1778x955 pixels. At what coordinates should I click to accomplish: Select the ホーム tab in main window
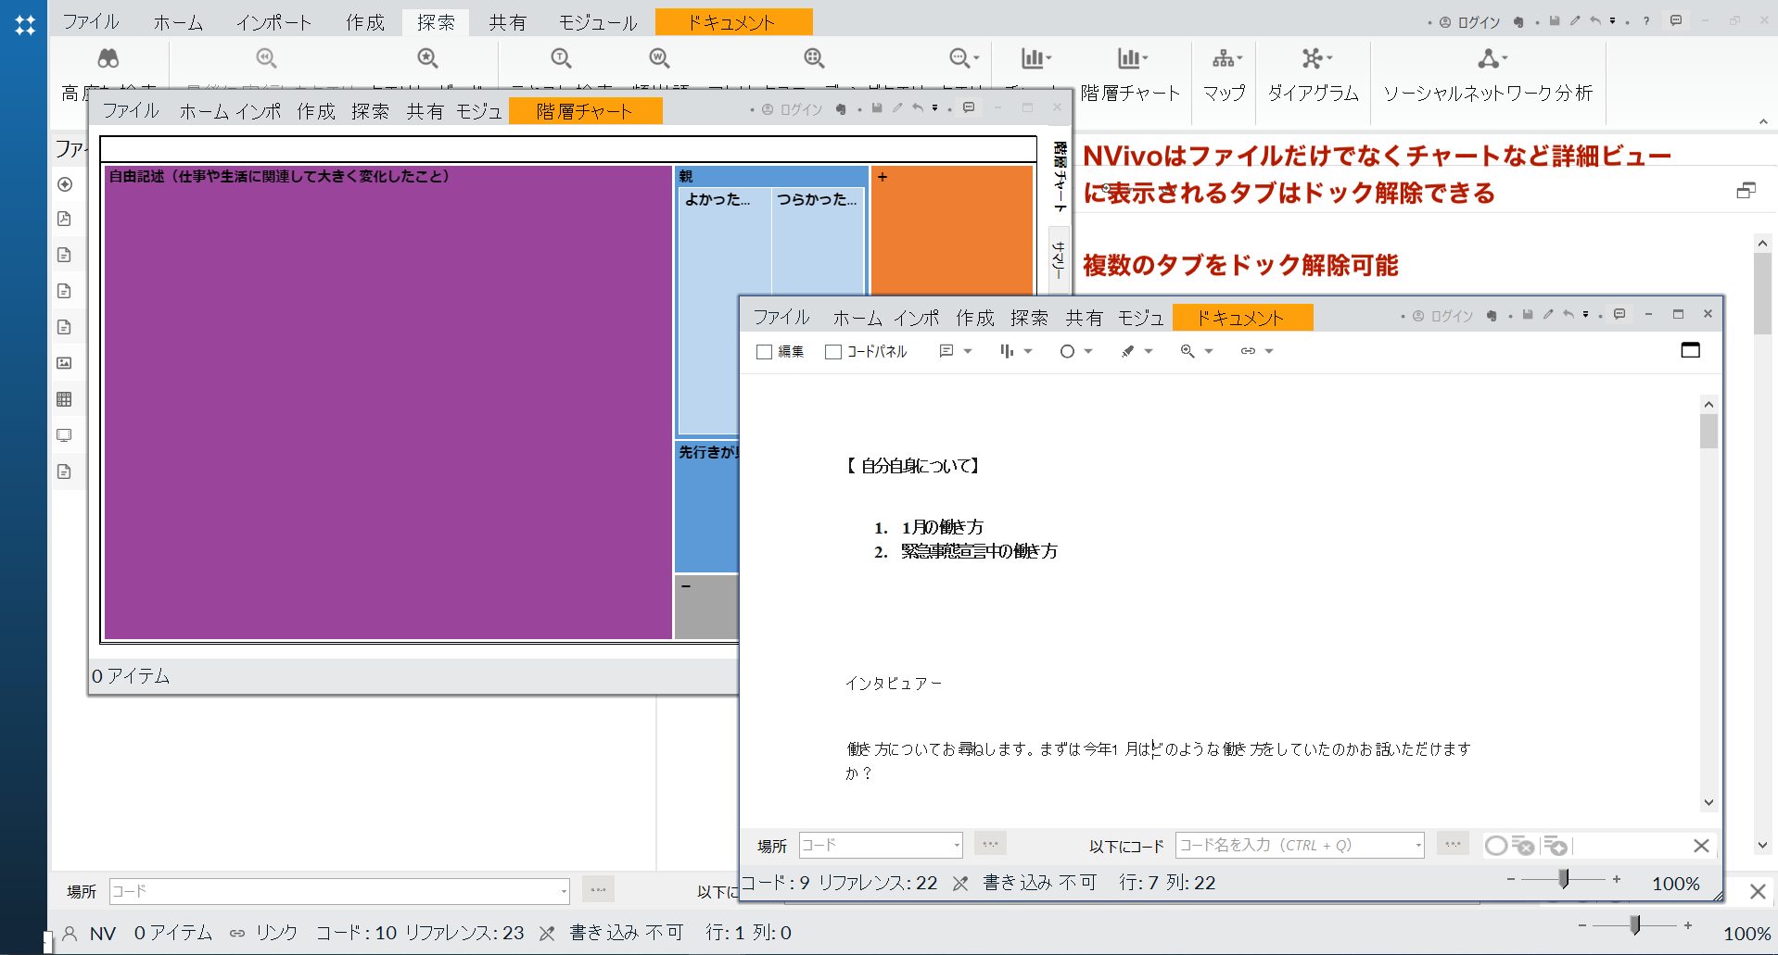pos(178,22)
